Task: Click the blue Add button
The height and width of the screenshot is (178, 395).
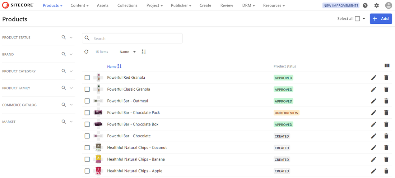Action: (x=381, y=19)
